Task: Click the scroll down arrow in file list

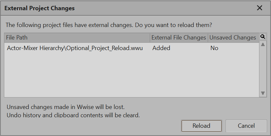Action: point(263,94)
